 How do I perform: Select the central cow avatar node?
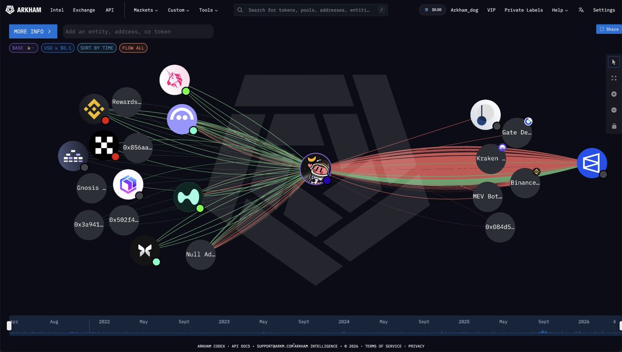[x=315, y=168]
